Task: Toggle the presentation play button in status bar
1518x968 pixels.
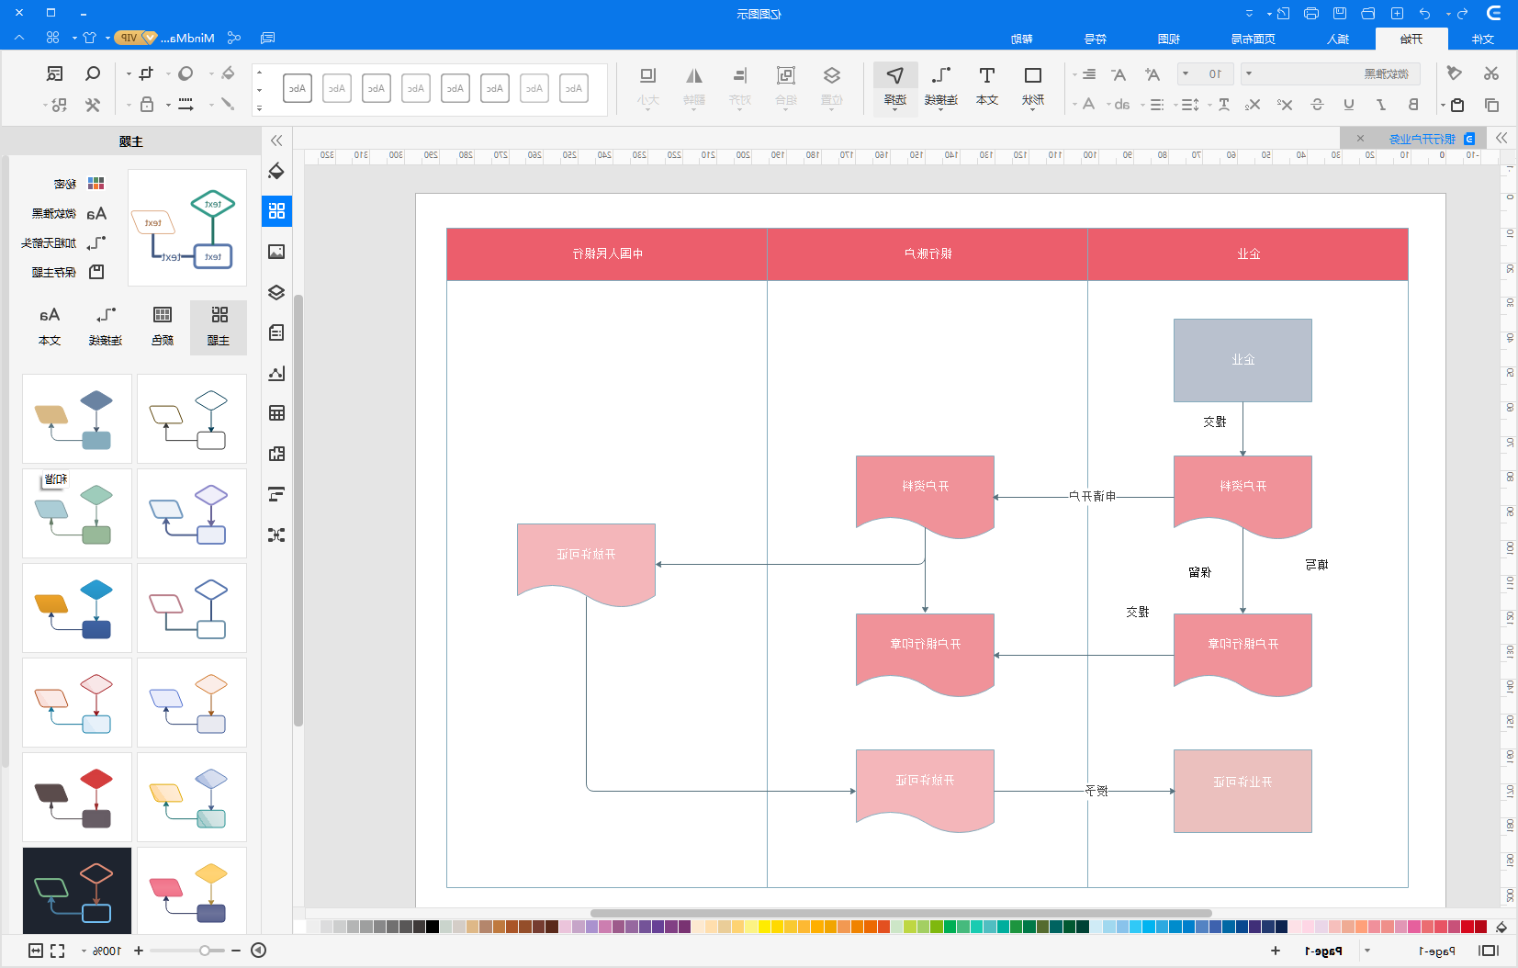Action: pos(259,951)
